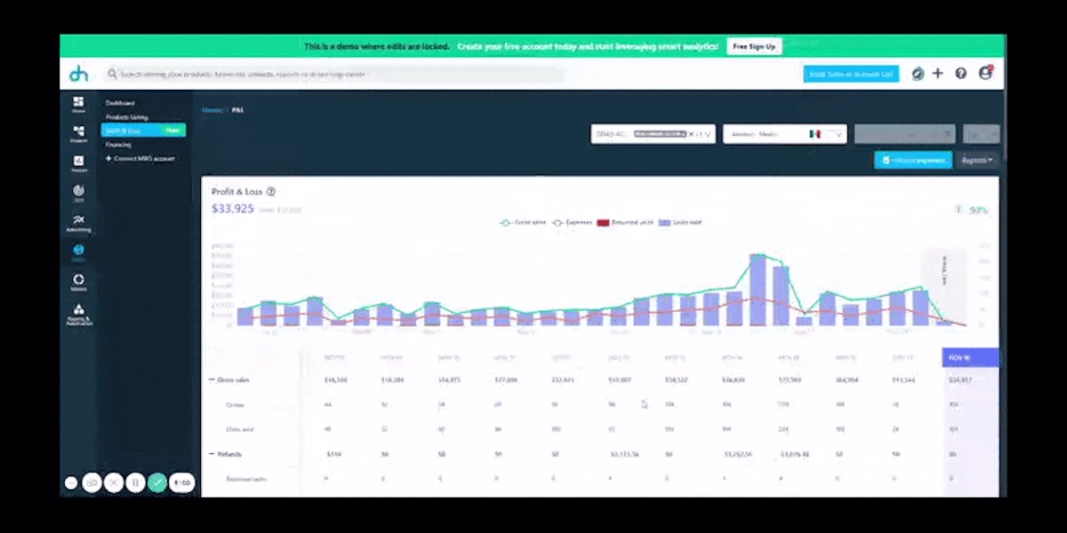Click the first Refunds value $319
Viewport: 1067px width, 533px height.
coord(333,454)
